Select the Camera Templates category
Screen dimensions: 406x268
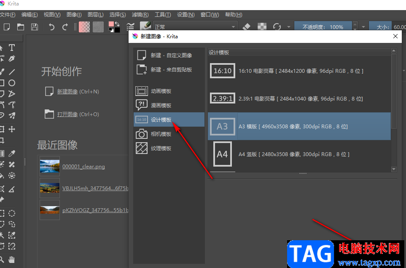point(169,134)
